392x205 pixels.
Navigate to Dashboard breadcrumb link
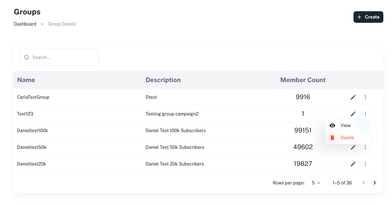point(25,24)
